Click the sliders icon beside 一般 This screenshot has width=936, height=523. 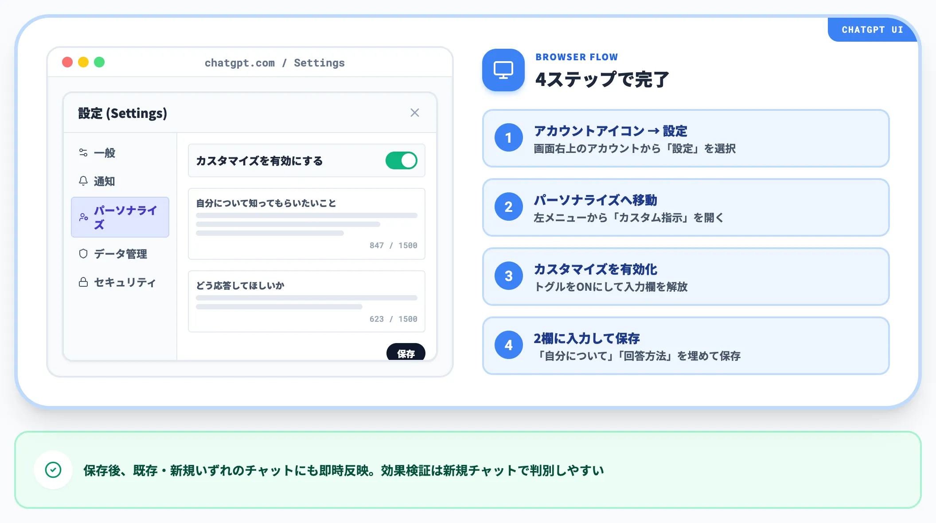(x=83, y=152)
